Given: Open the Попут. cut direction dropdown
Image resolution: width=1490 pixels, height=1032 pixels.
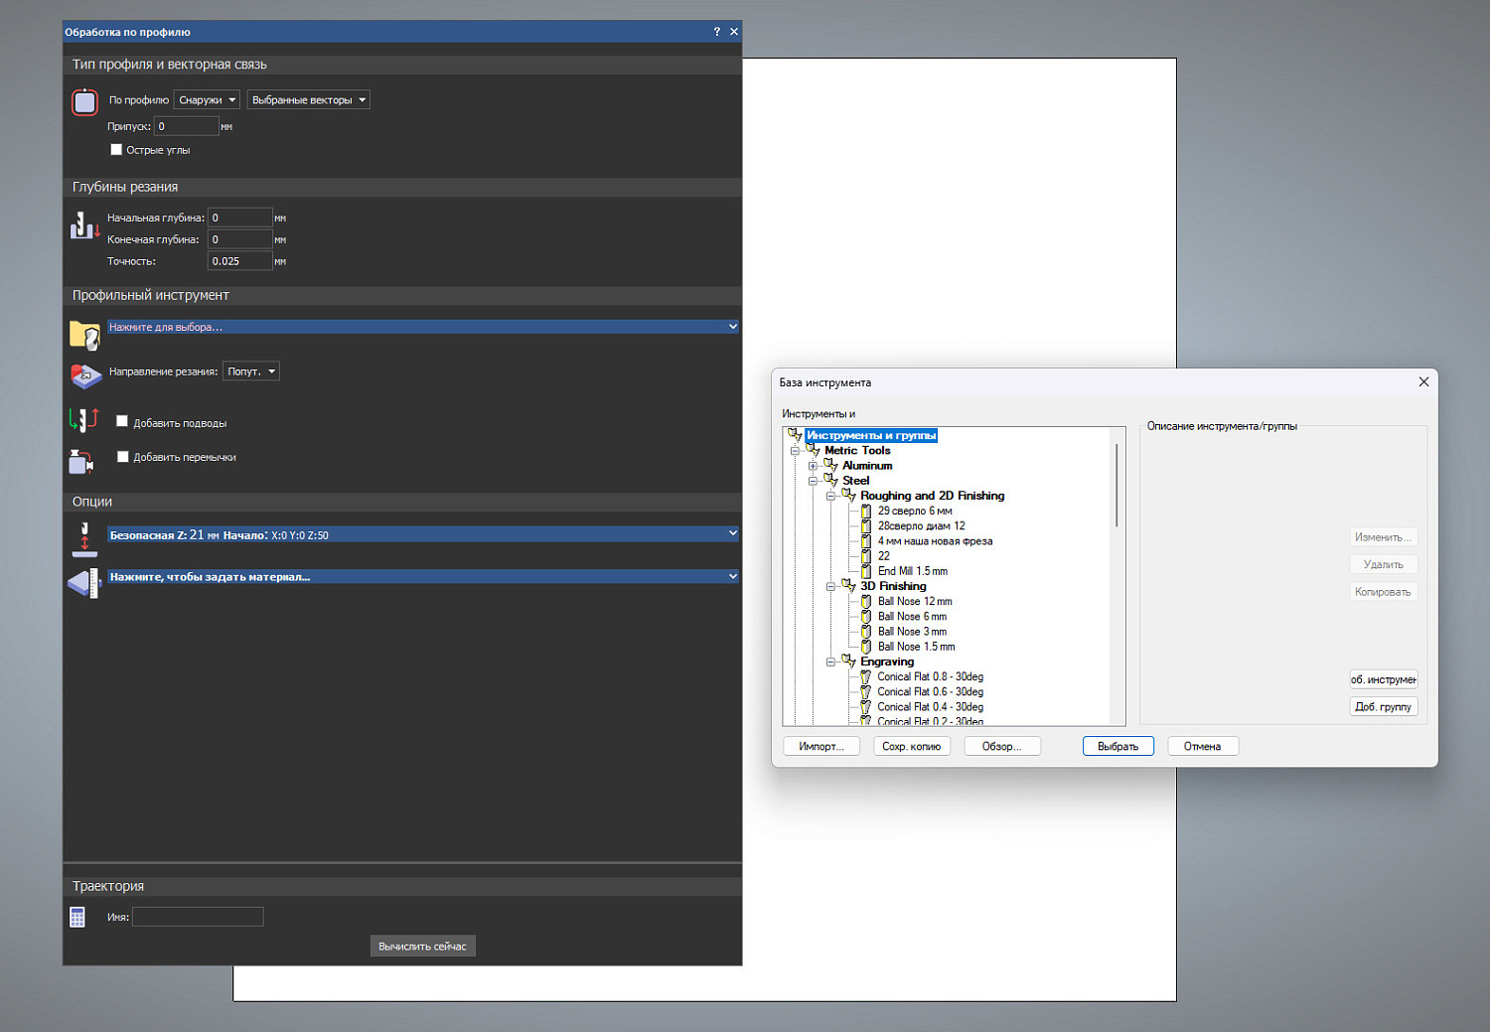Looking at the screenshot, I should click(251, 371).
